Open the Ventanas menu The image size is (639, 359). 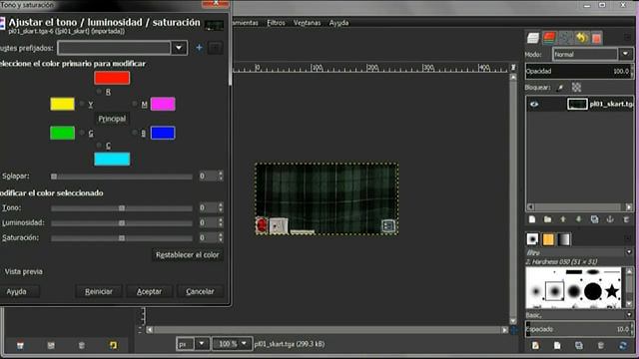[307, 23]
